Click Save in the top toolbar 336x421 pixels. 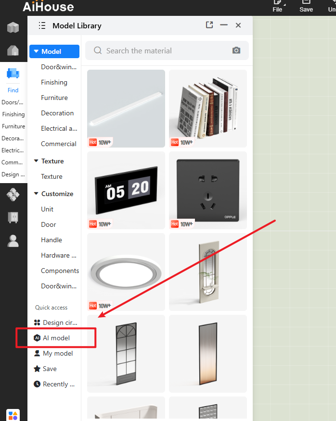(306, 6)
